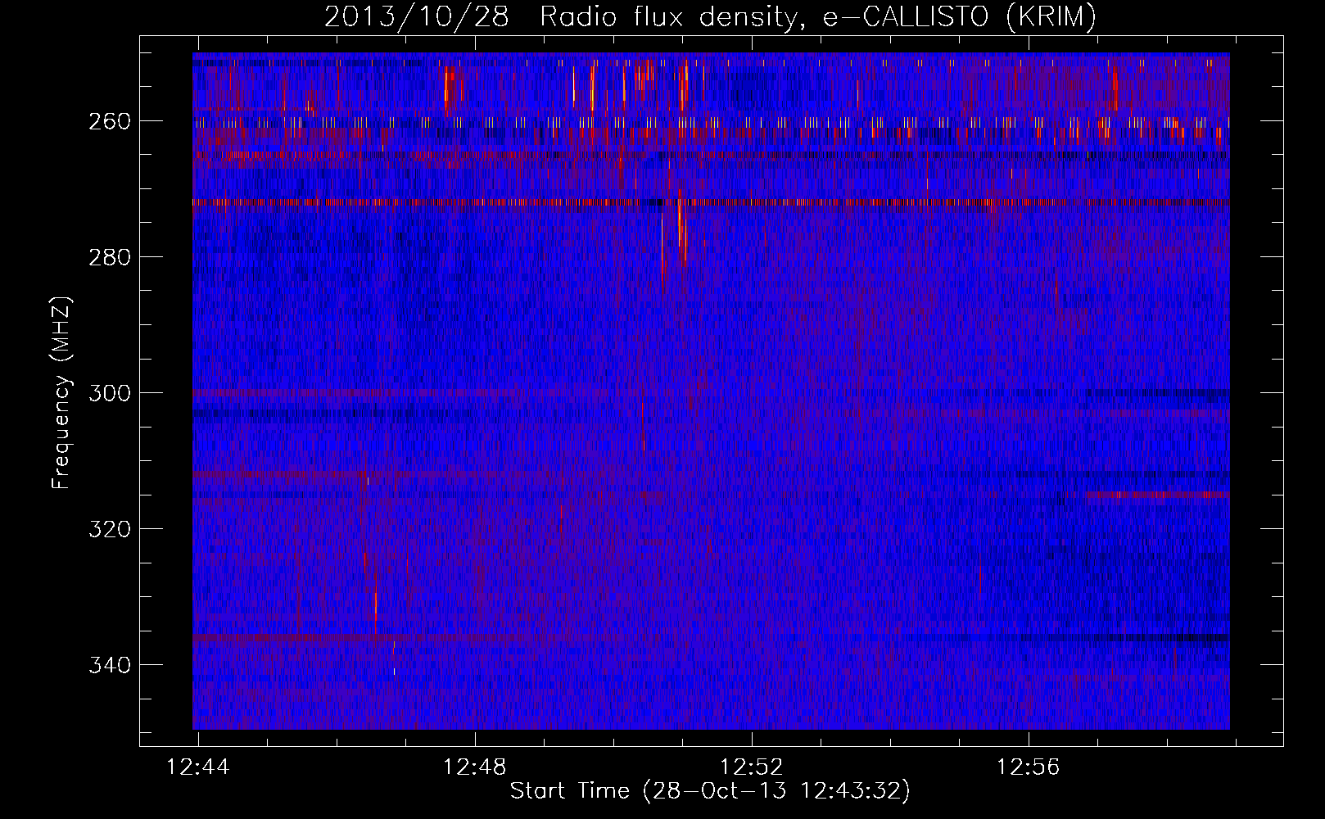This screenshot has width=1325, height=819.
Task: Click the 300 frequency tick label
Action: (109, 393)
